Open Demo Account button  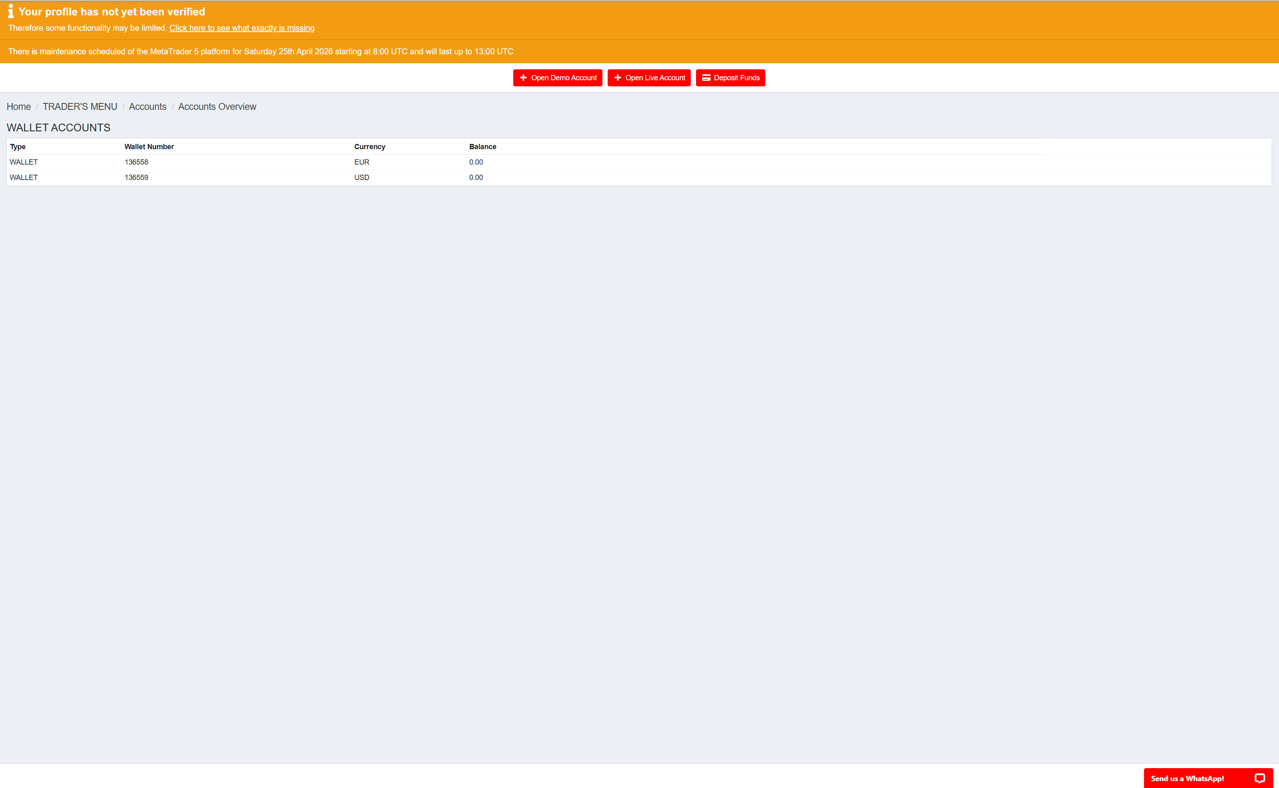tap(558, 78)
